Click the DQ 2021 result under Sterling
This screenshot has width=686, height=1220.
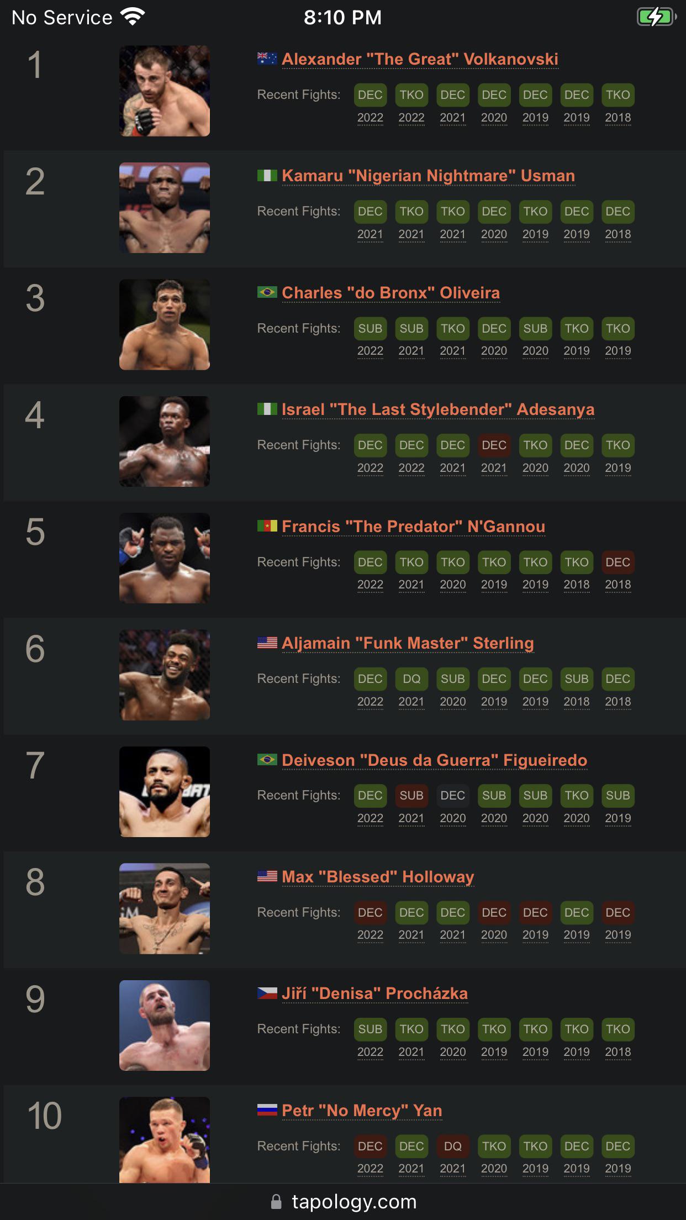pyautogui.click(x=411, y=679)
